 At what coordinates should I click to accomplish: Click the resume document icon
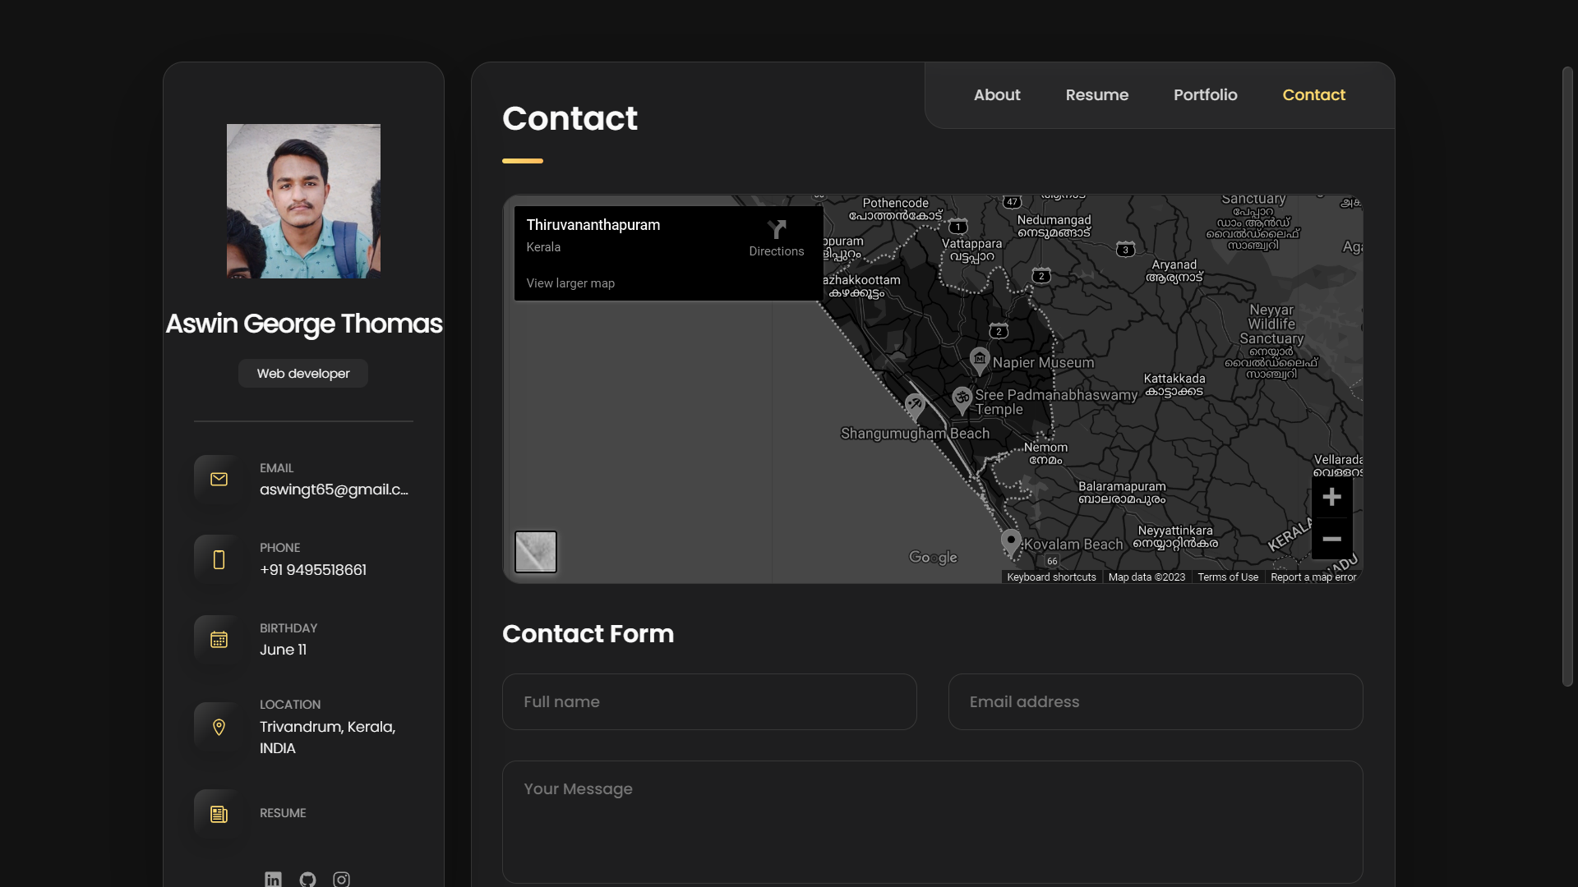pos(219,814)
